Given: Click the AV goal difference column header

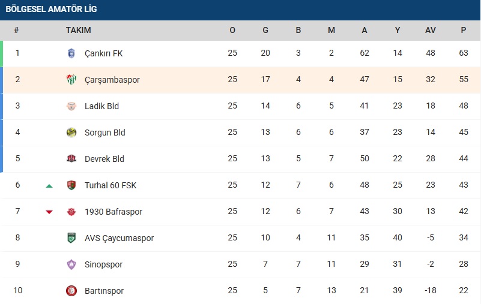Looking at the screenshot, I should 430,30.
